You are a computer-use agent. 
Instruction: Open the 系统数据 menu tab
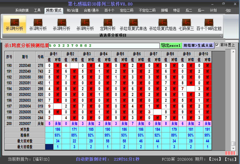coord(22,11)
